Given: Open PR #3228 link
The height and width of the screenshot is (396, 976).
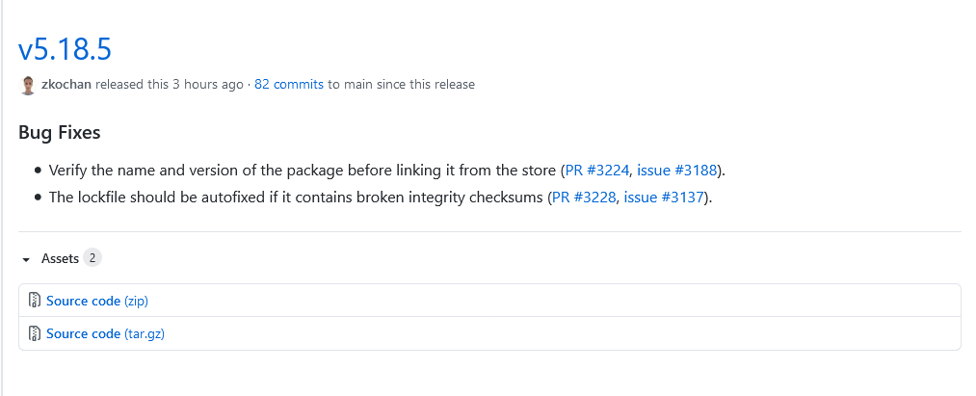Looking at the screenshot, I should [x=584, y=198].
